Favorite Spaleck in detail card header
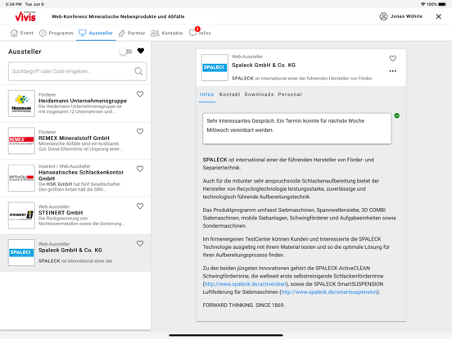 coord(392,58)
